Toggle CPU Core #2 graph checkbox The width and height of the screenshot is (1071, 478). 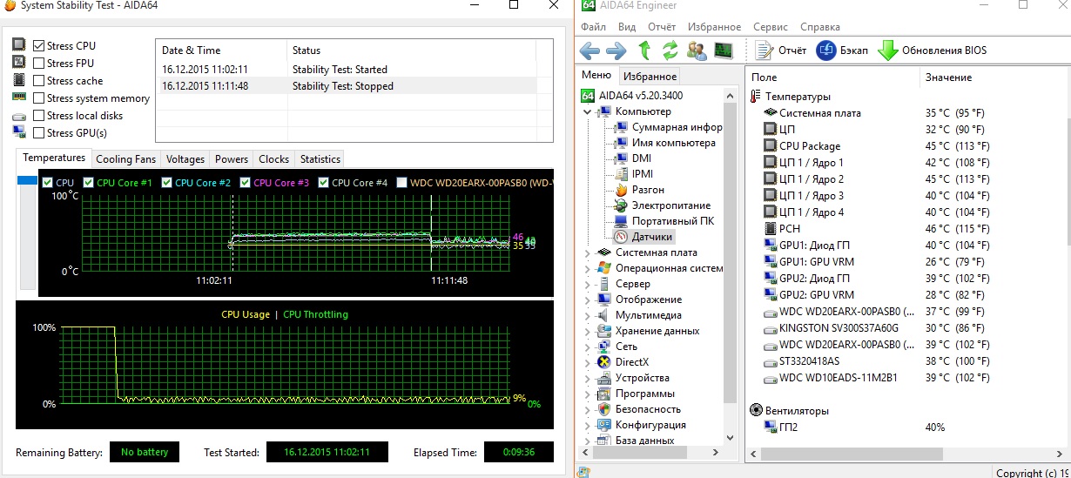(165, 183)
